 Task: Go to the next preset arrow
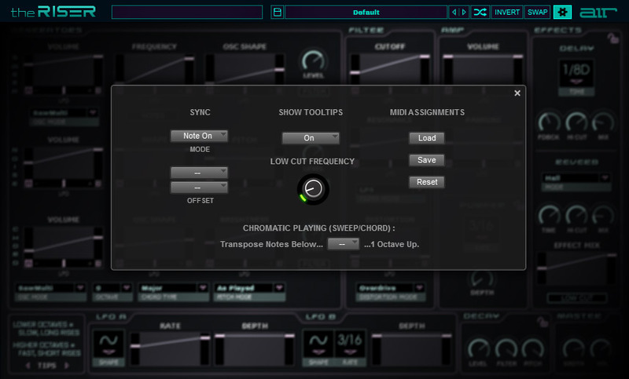[x=464, y=13]
